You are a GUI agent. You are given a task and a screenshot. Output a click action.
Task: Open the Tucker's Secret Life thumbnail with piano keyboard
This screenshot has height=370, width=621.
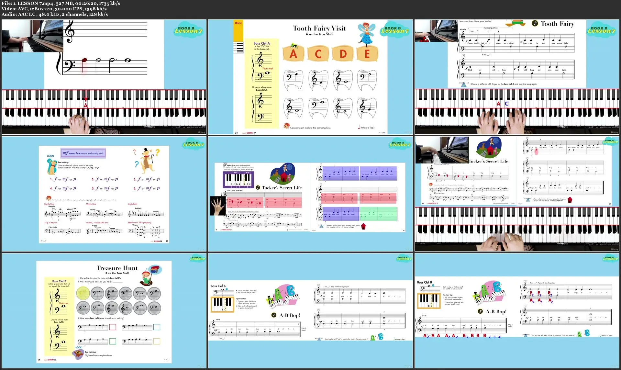pyautogui.click(x=517, y=194)
